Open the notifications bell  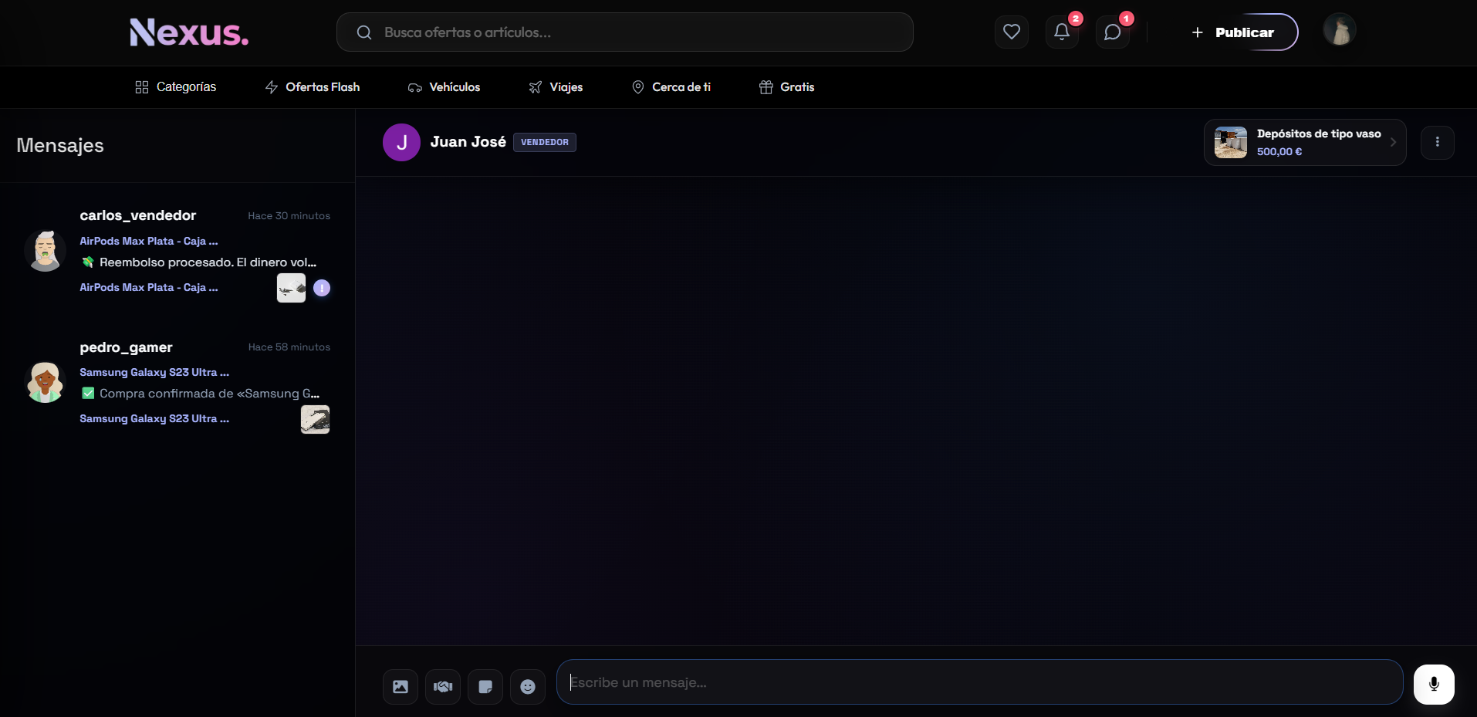pyautogui.click(x=1062, y=32)
